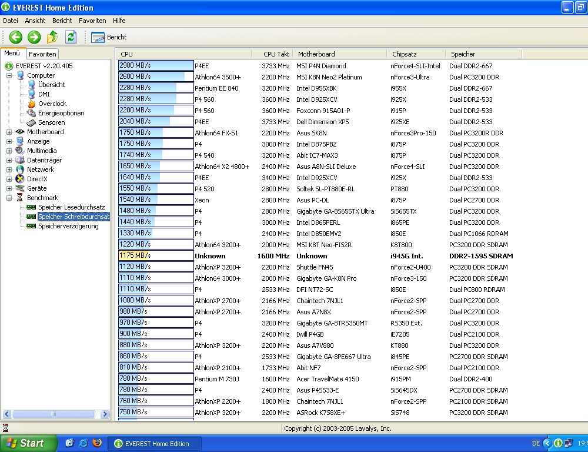Sort by the Speicher column header
Screen dimensions: 588x452
click(x=484, y=54)
